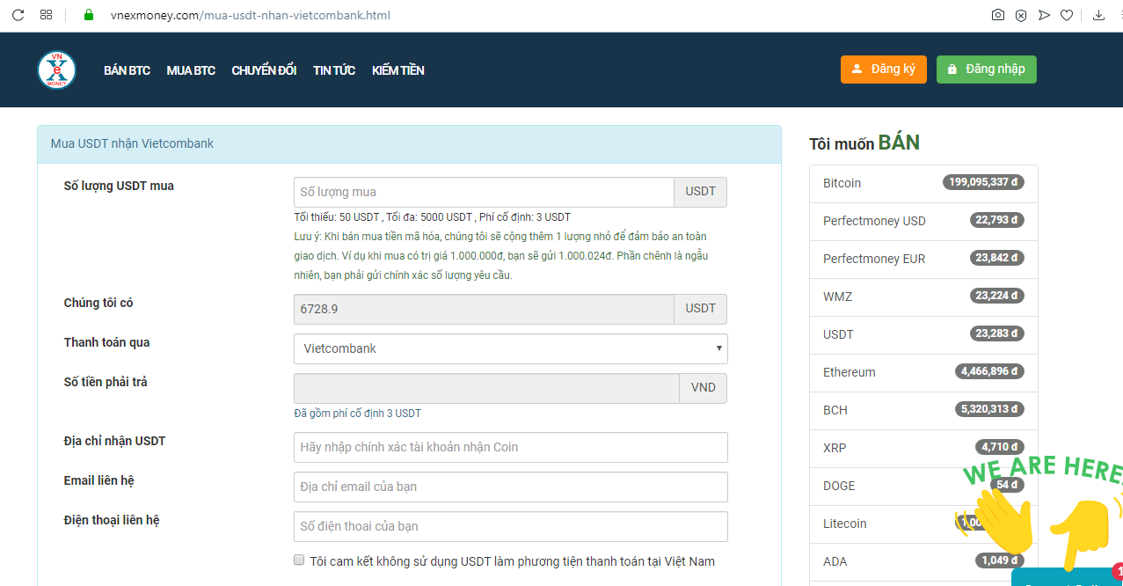Bookmark page with the heart icon
1123x586 pixels.
1067,15
